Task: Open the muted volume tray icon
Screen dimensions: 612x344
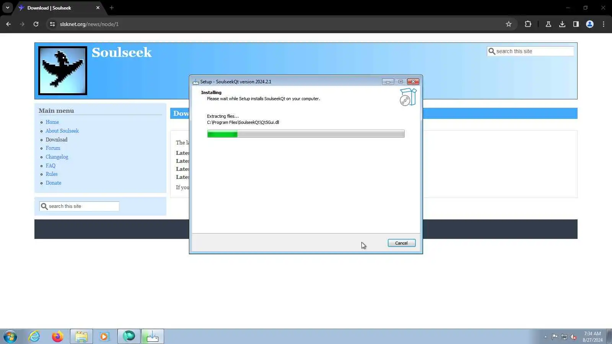Action: pos(573,337)
